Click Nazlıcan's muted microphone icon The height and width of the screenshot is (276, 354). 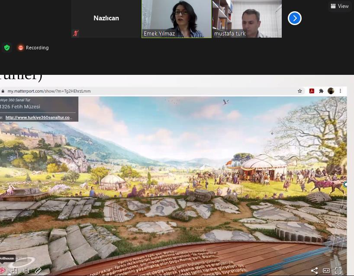(76, 33)
